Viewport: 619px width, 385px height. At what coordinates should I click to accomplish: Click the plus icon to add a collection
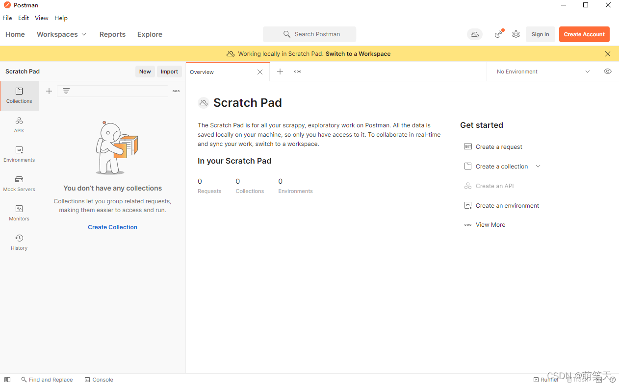pos(49,91)
